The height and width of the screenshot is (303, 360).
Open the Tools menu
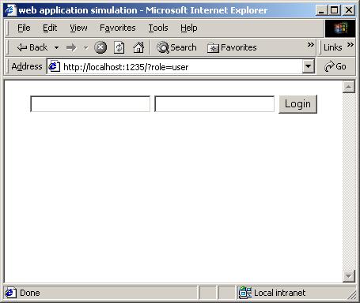(x=158, y=28)
